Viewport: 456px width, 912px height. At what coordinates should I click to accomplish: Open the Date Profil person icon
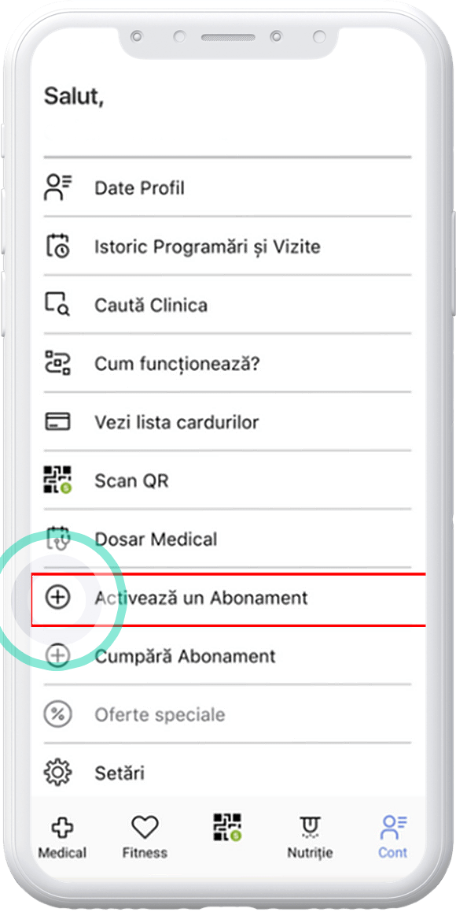58,188
